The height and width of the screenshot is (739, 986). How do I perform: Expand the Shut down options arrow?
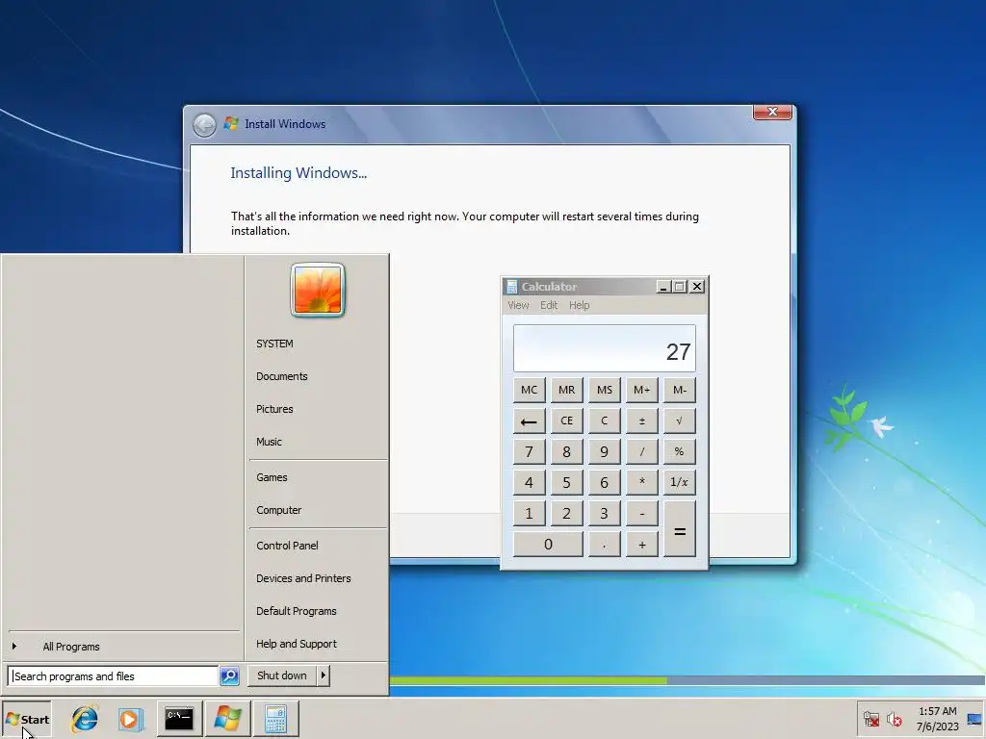(x=323, y=675)
